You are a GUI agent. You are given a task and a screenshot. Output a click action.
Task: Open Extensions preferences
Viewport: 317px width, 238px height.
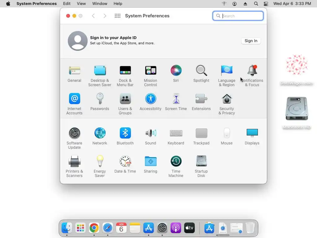click(x=201, y=102)
